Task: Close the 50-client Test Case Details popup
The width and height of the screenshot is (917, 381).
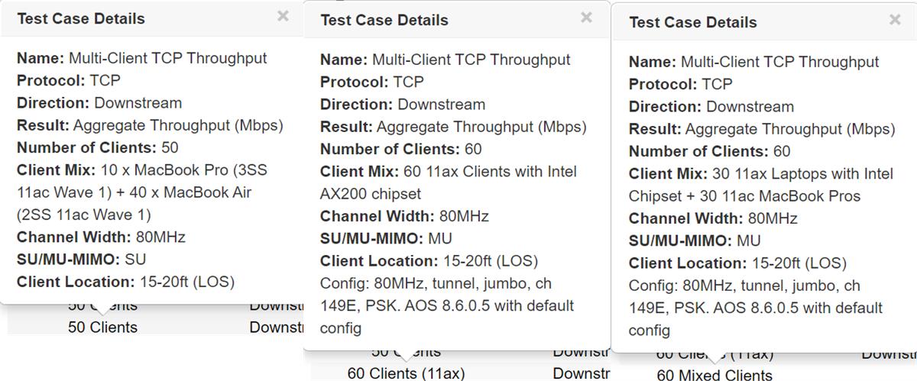Action: click(x=283, y=16)
